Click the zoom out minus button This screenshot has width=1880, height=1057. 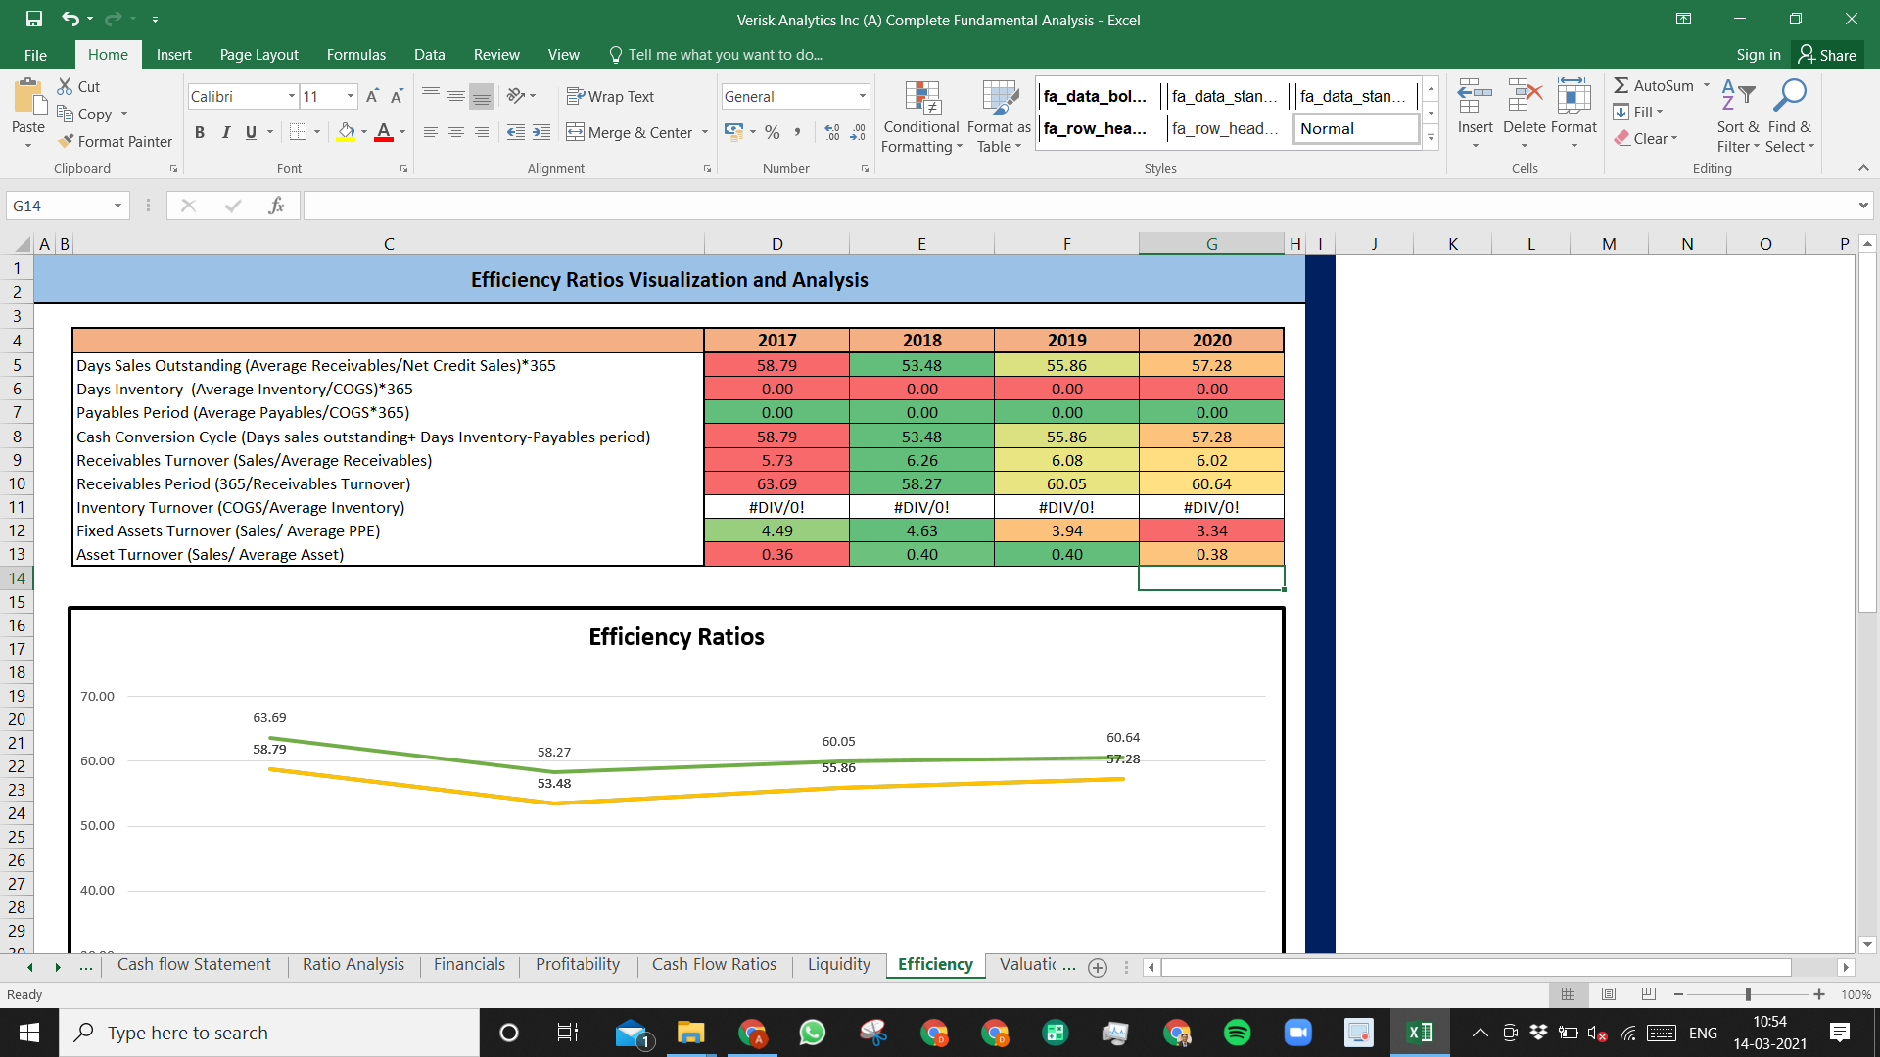tap(1678, 994)
